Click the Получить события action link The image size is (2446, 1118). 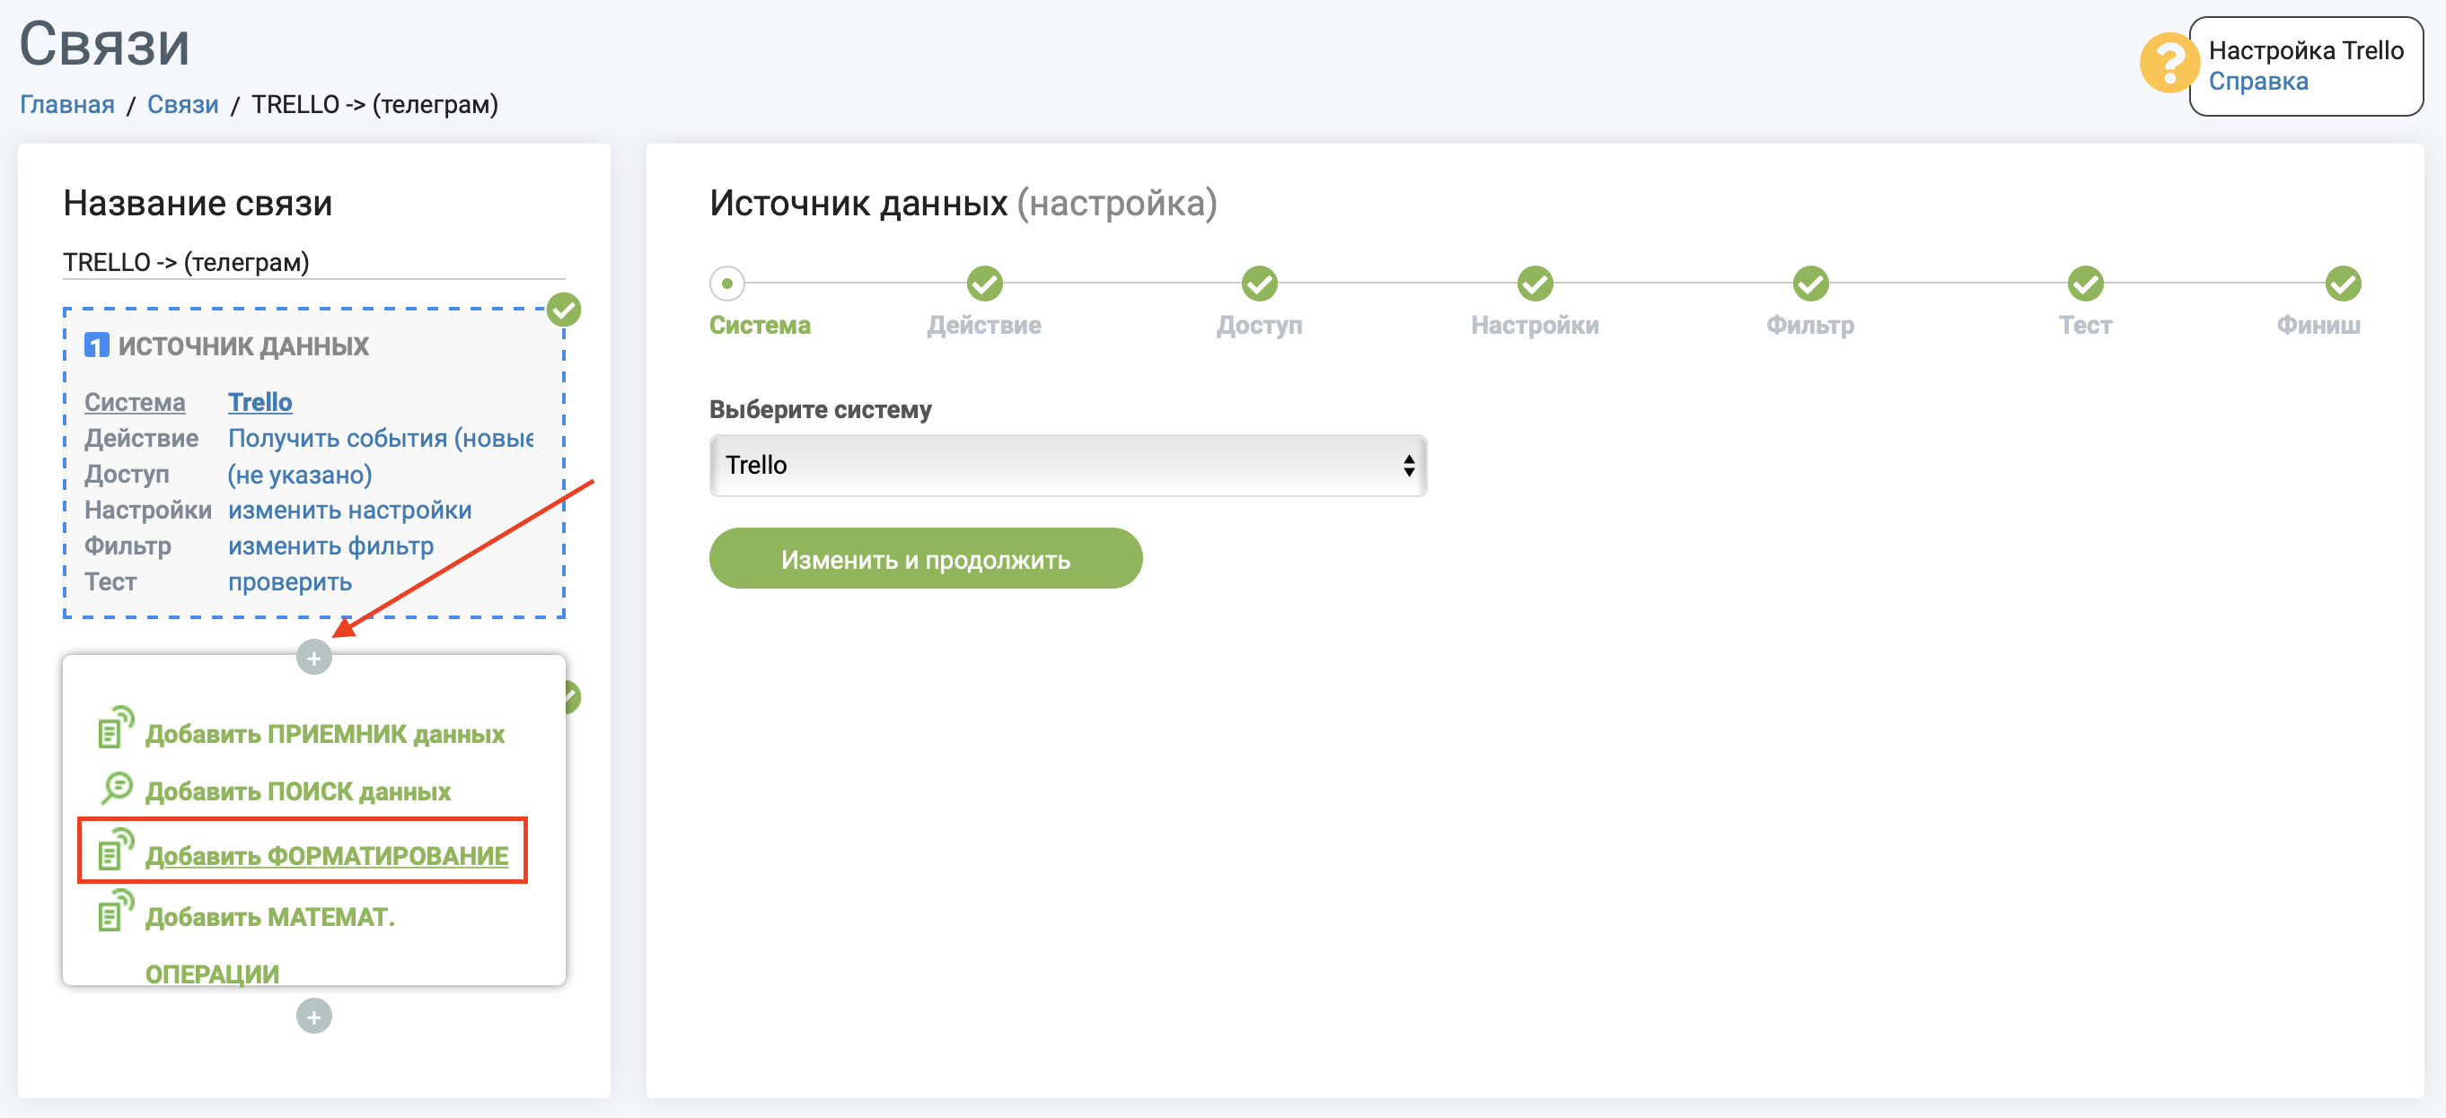(x=381, y=439)
